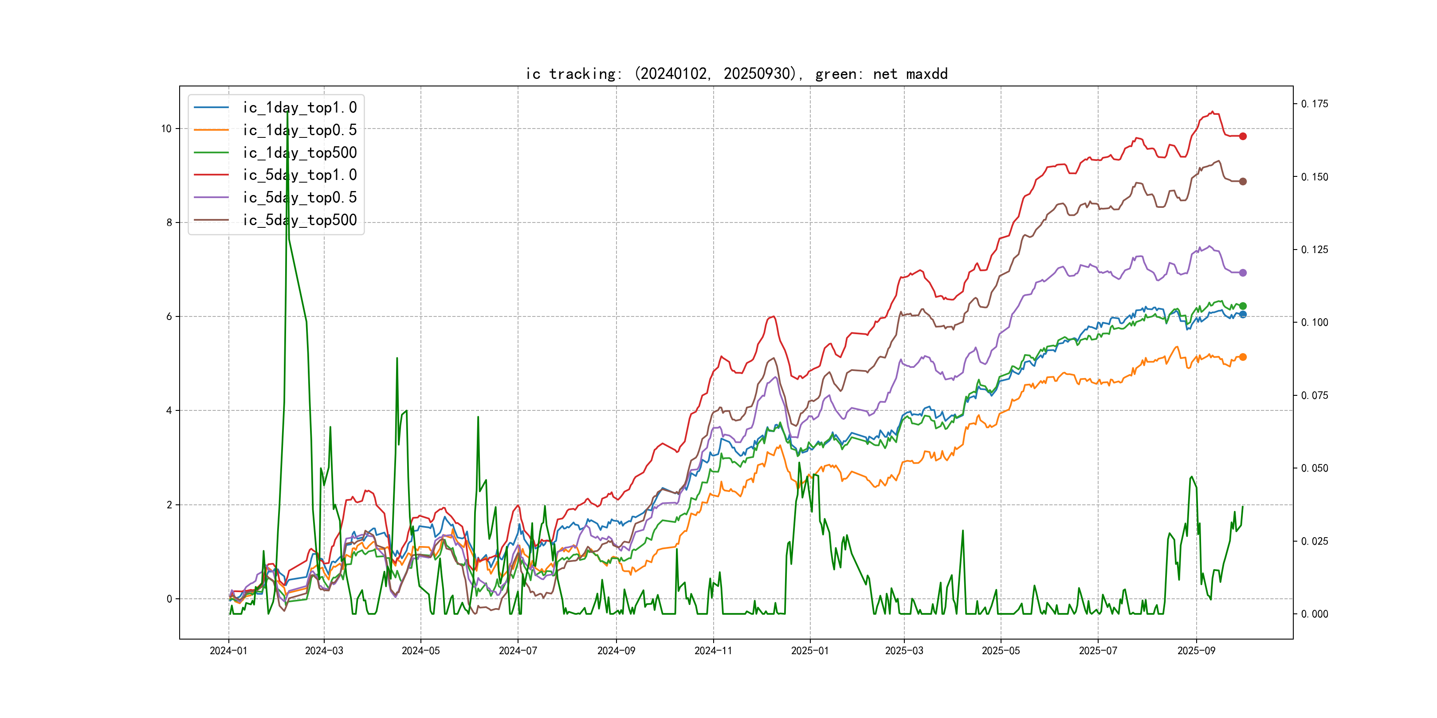Click the red line swatch in legend
The width and height of the screenshot is (1437, 718).
click(211, 175)
